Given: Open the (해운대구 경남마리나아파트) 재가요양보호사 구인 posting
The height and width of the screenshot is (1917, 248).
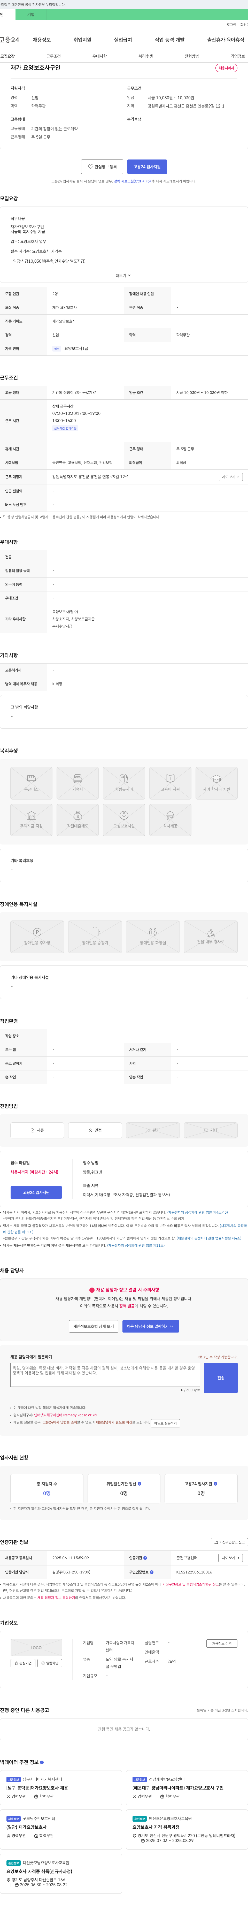Looking at the screenshot, I should pyautogui.click(x=178, y=1787).
